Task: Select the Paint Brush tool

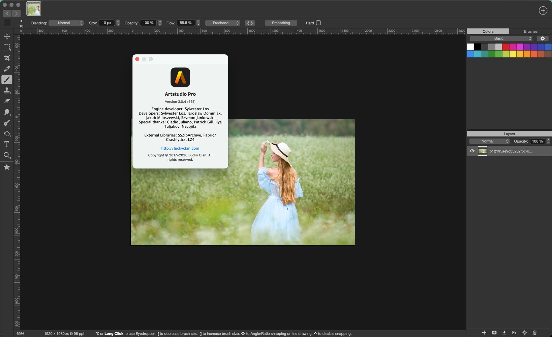Action: point(7,80)
